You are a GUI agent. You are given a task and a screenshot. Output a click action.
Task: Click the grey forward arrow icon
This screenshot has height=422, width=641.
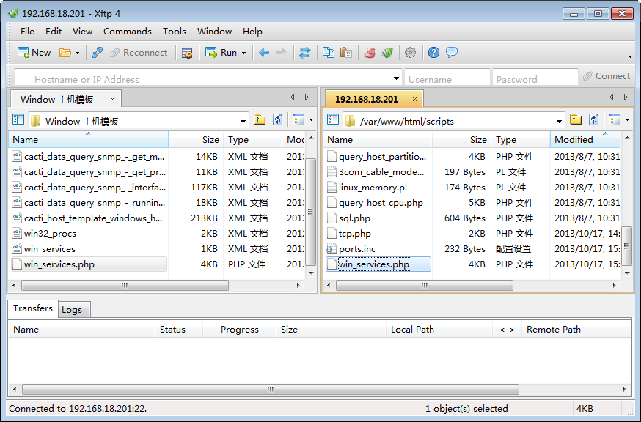(x=282, y=53)
